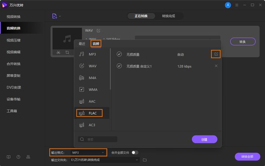265x166 pixels.
Task: Open DVD刻录 in sidebar
Action: (14, 87)
